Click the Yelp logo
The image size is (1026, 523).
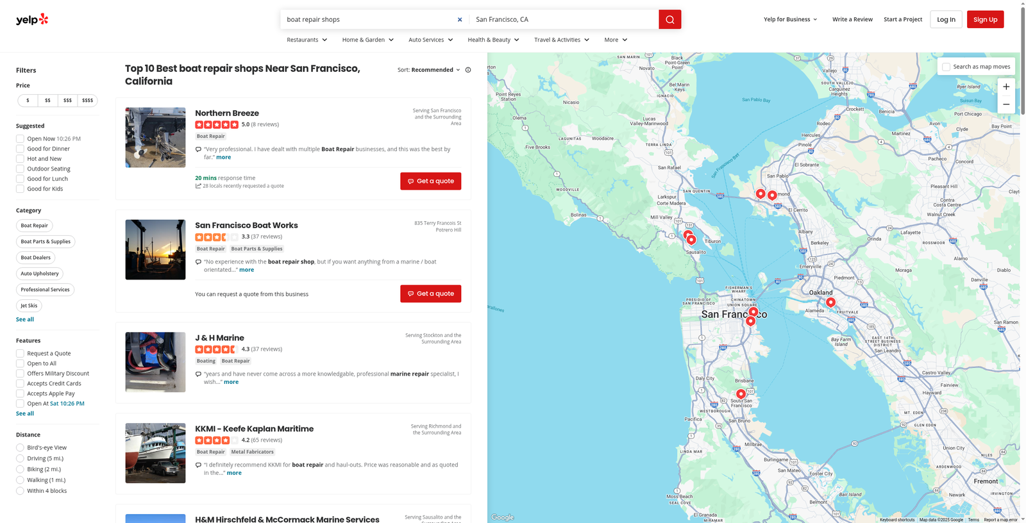coord(32,19)
